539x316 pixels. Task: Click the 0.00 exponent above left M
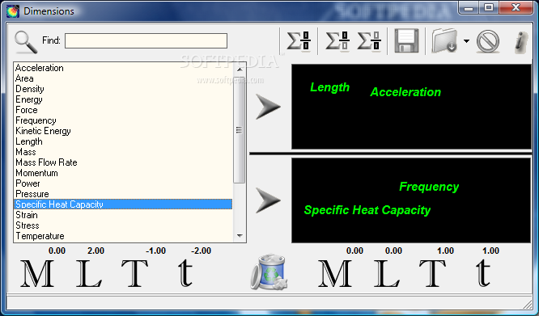(x=57, y=251)
